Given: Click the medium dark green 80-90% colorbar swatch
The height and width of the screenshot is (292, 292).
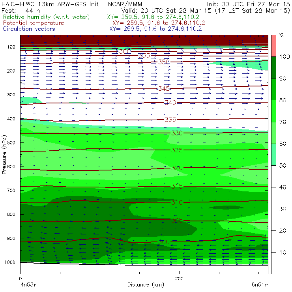Looking at the screenshot, I should pyautogui.click(x=273, y=89).
